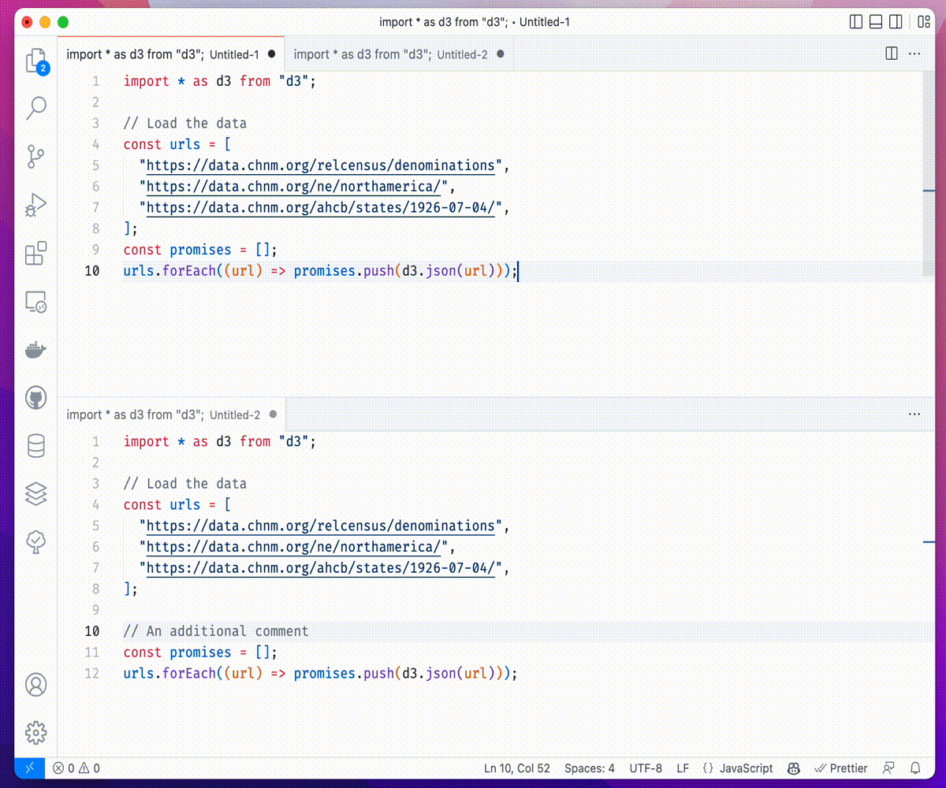Close top group's Untitled-2 tab via unsaved dot
The image size is (946, 788).
501,54
